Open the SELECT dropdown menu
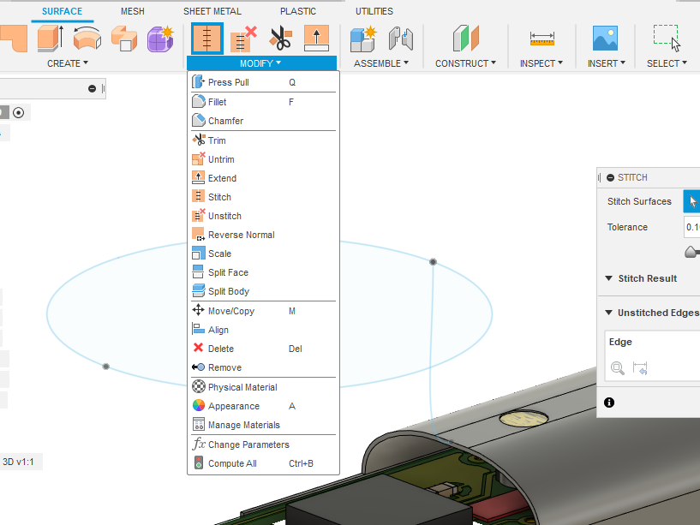The width and height of the screenshot is (700, 525). pyautogui.click(x=666, y=63)
